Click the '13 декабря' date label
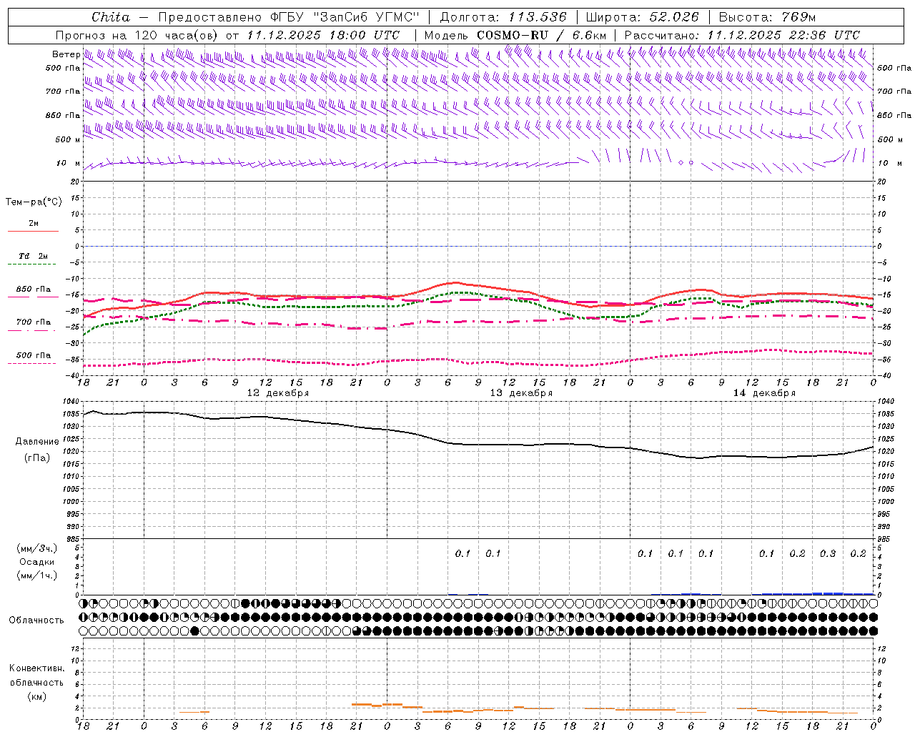 (521, 393)
